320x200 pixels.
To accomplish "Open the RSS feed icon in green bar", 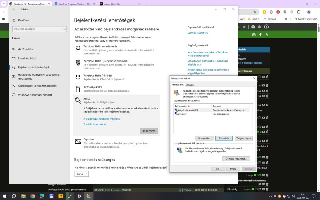I will 266,34.
